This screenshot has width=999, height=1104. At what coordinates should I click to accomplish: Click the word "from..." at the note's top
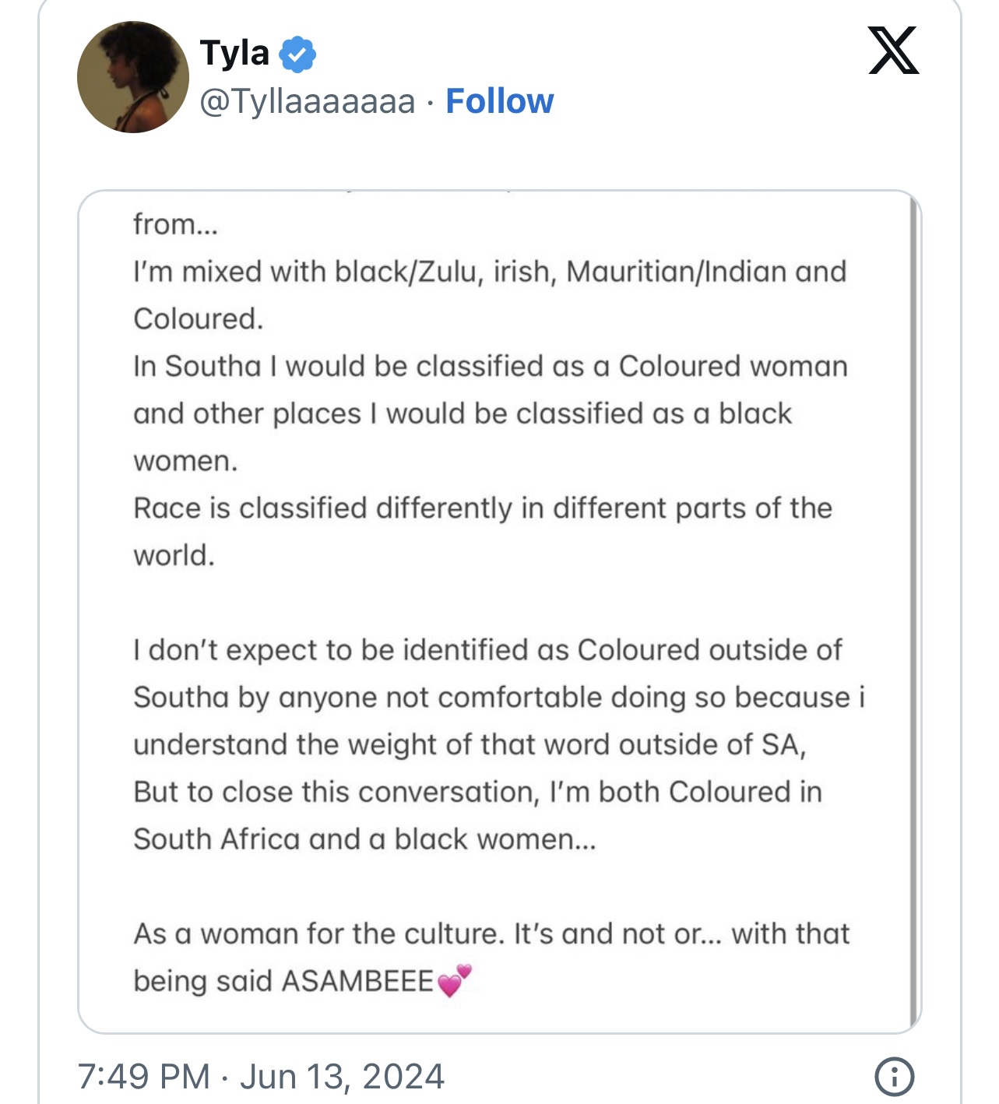pos(176,224)
